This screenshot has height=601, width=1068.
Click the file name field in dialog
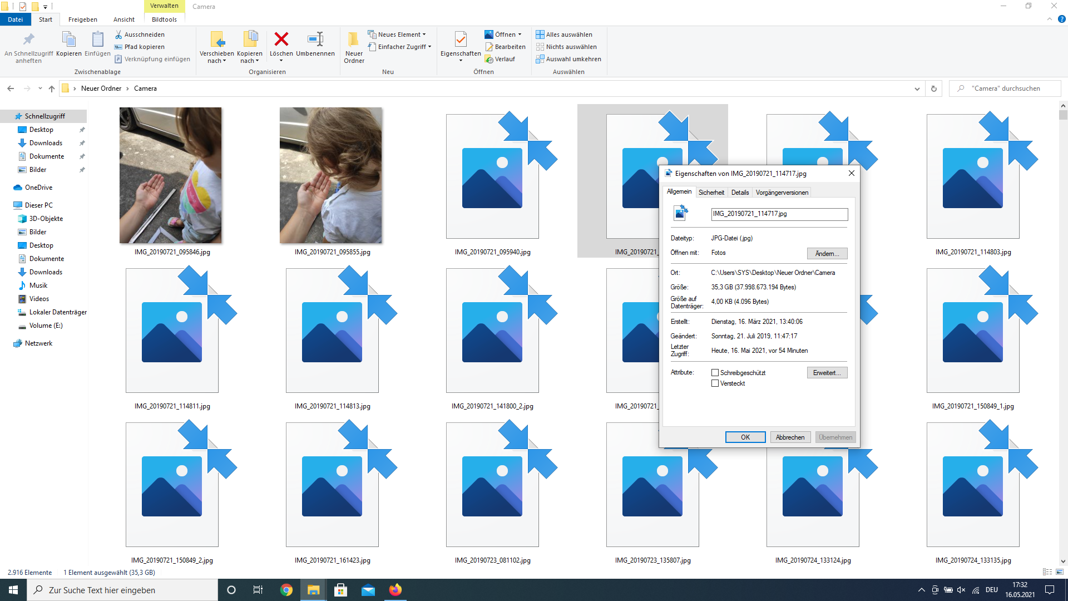tap(779, 214)
